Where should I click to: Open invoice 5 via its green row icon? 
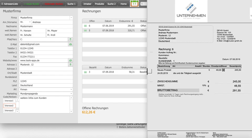[x=85, y=30]
